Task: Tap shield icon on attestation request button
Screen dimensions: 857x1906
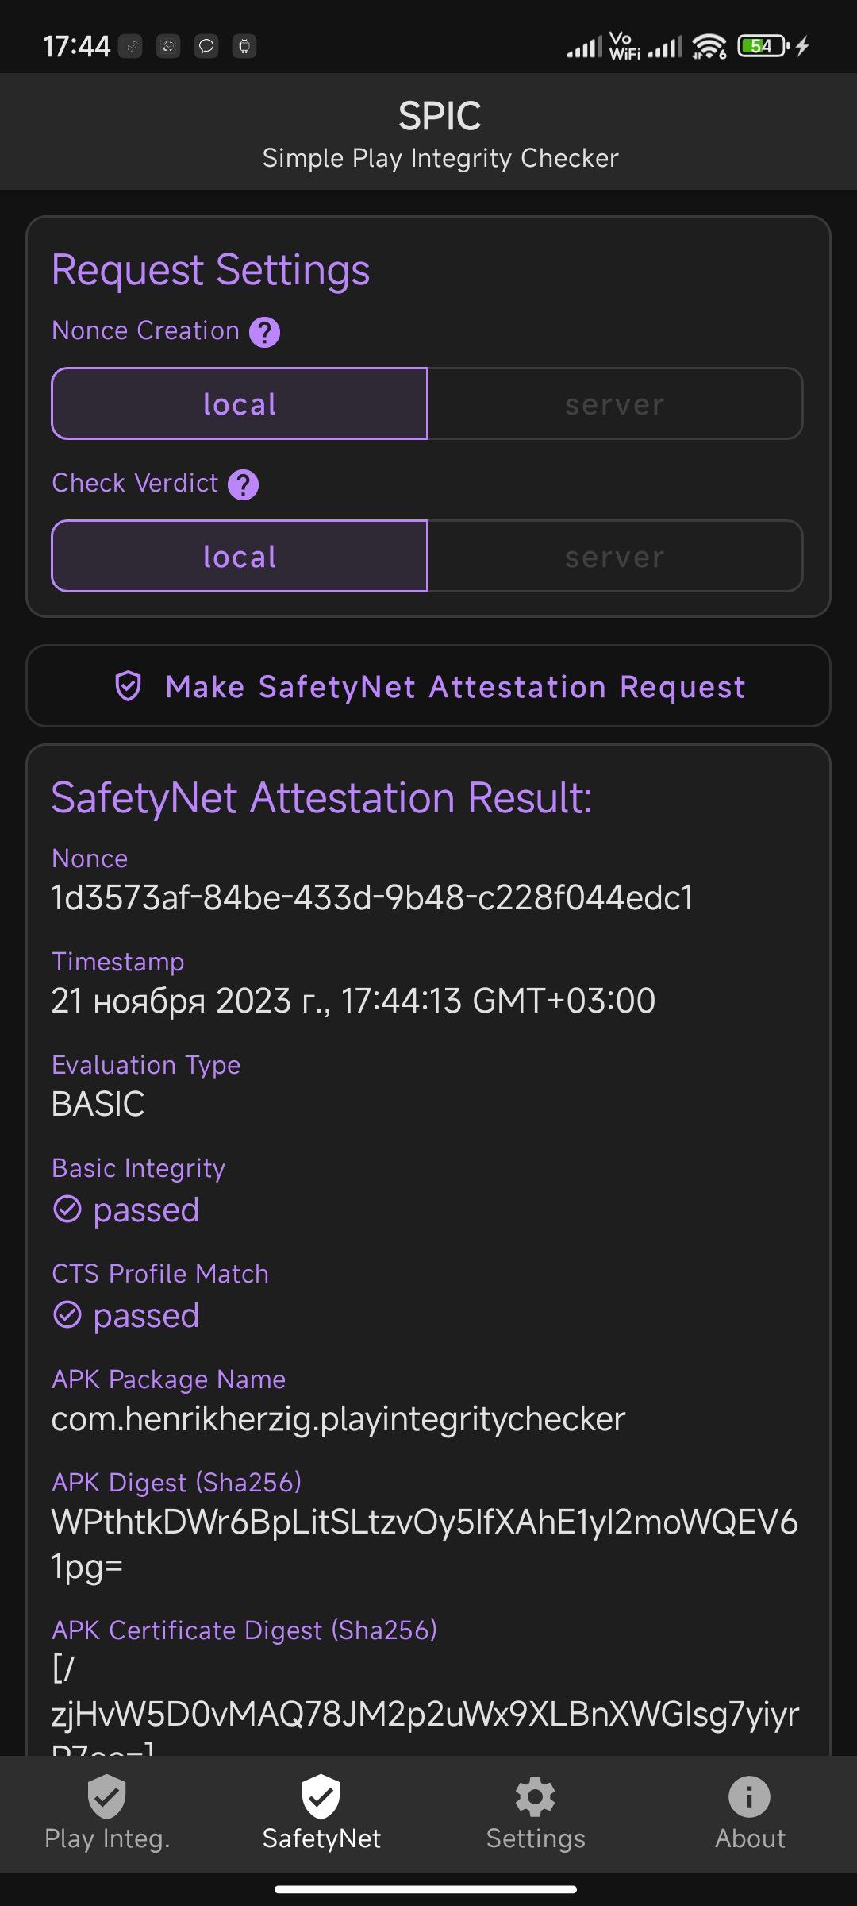Action: click(129, 686)
